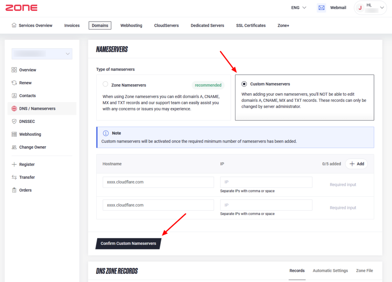Click the Webhosting server icon in sidebar

tap(14, 134)
